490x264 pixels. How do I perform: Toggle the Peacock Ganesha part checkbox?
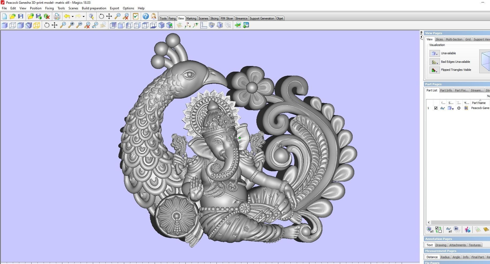tap(436, 108)
